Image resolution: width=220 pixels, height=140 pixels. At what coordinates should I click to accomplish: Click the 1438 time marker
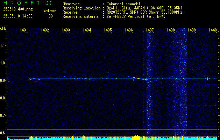click(171, 30)
